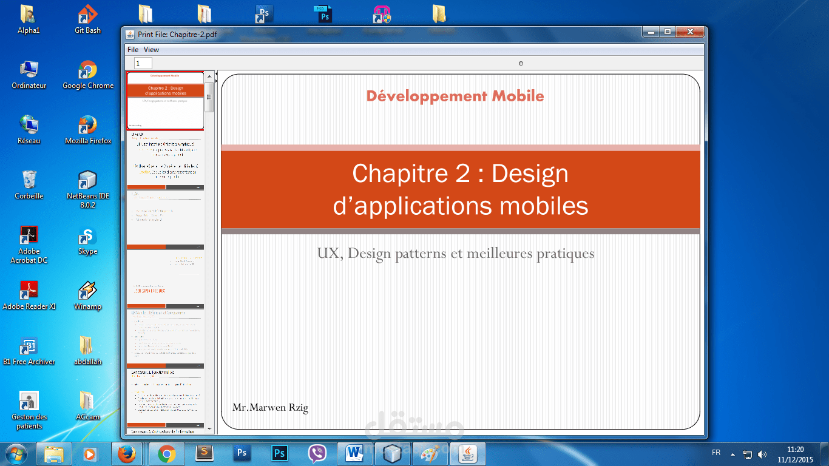
Task: Open Paint from the taskbar
Action: click(x=430, y=453)
